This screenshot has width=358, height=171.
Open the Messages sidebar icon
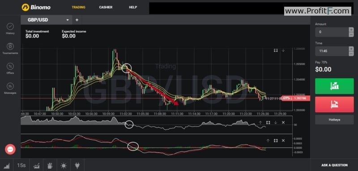click(10, 86)
